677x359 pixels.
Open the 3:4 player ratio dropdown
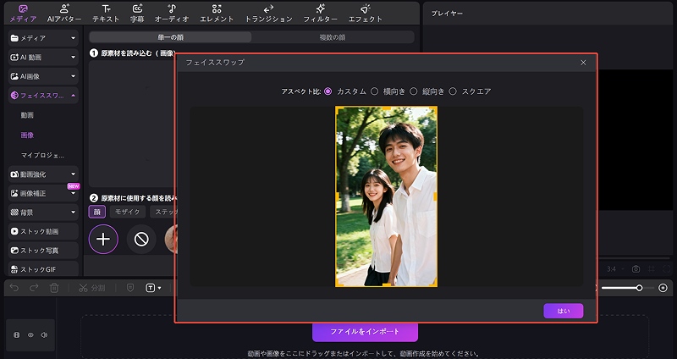tap(614, 269)
